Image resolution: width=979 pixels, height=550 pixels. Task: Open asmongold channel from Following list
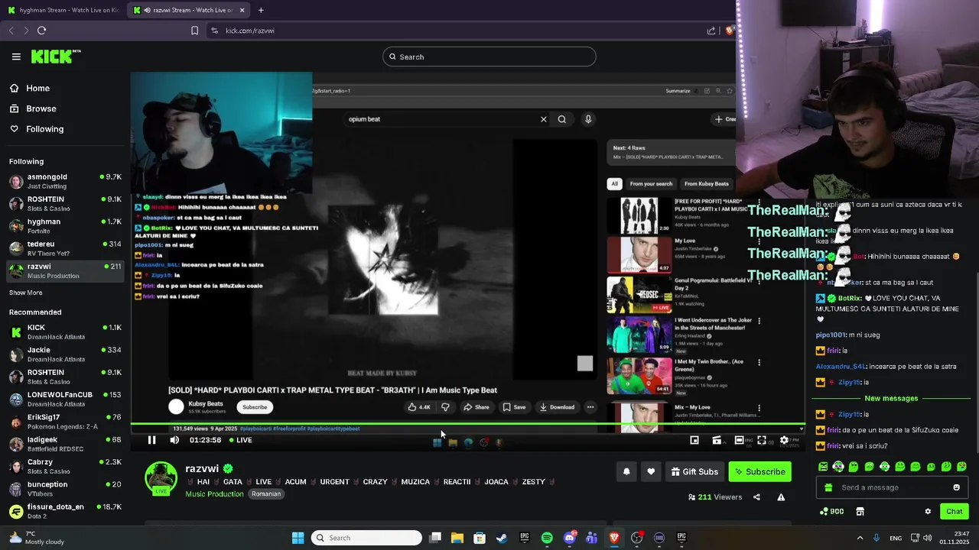tap(65, 181)
